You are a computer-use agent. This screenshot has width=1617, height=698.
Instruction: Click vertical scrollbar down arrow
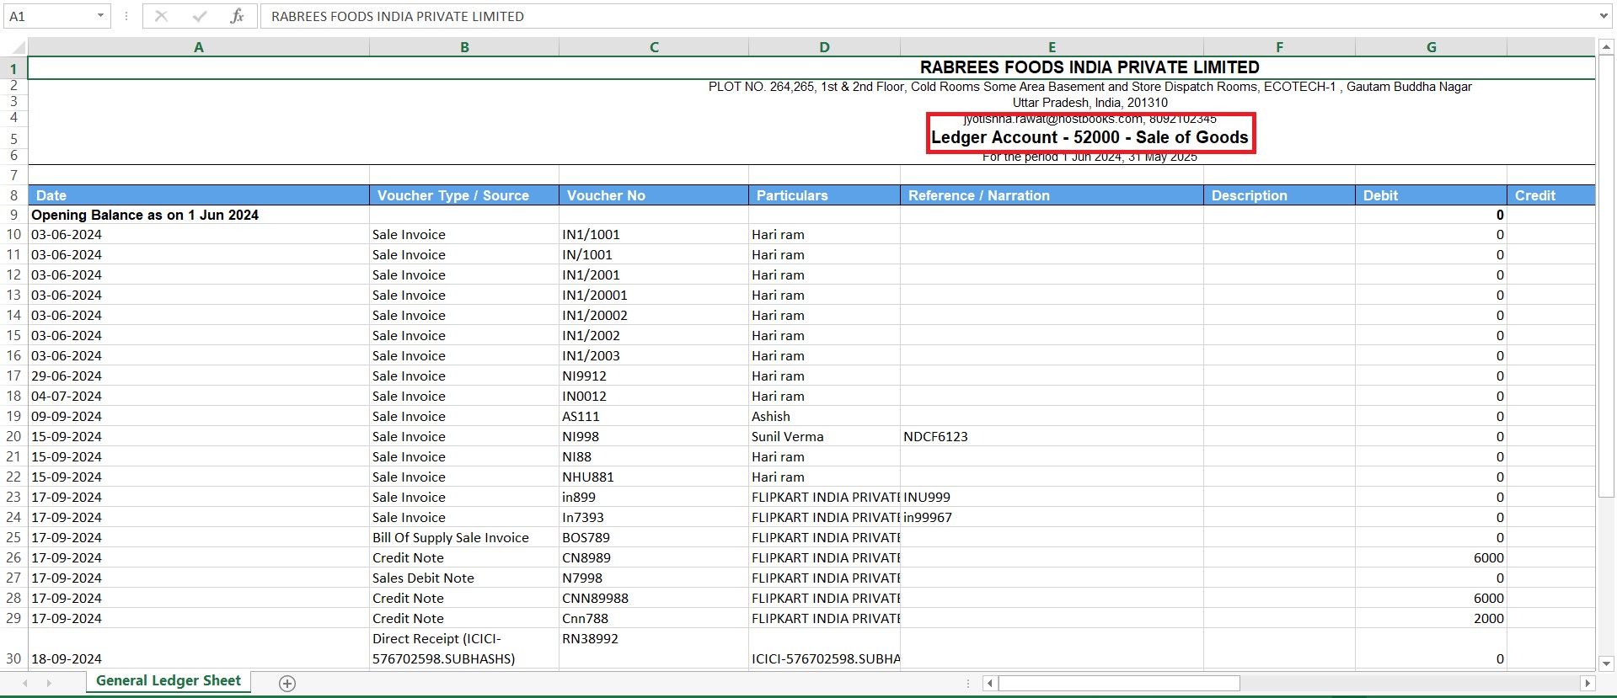[x=1606, y=663]
